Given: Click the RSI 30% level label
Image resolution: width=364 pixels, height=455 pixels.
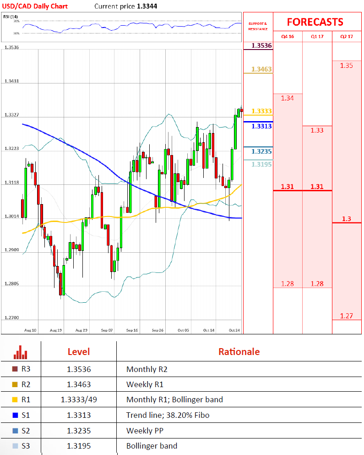Looking at the screenshot, I should [16, 33].
